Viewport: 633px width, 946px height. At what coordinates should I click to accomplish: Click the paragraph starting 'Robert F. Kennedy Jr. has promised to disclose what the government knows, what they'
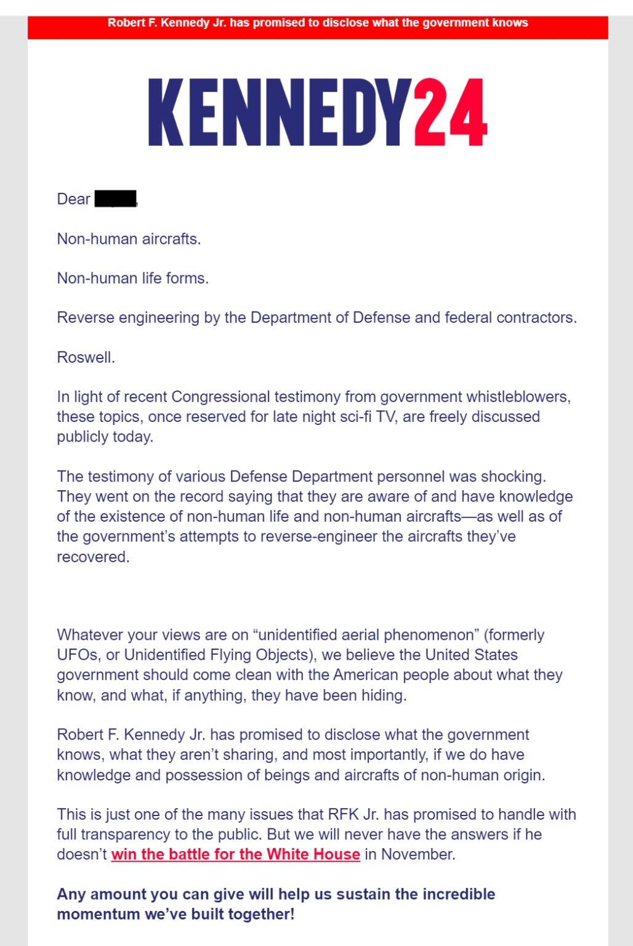click(301, 754)
